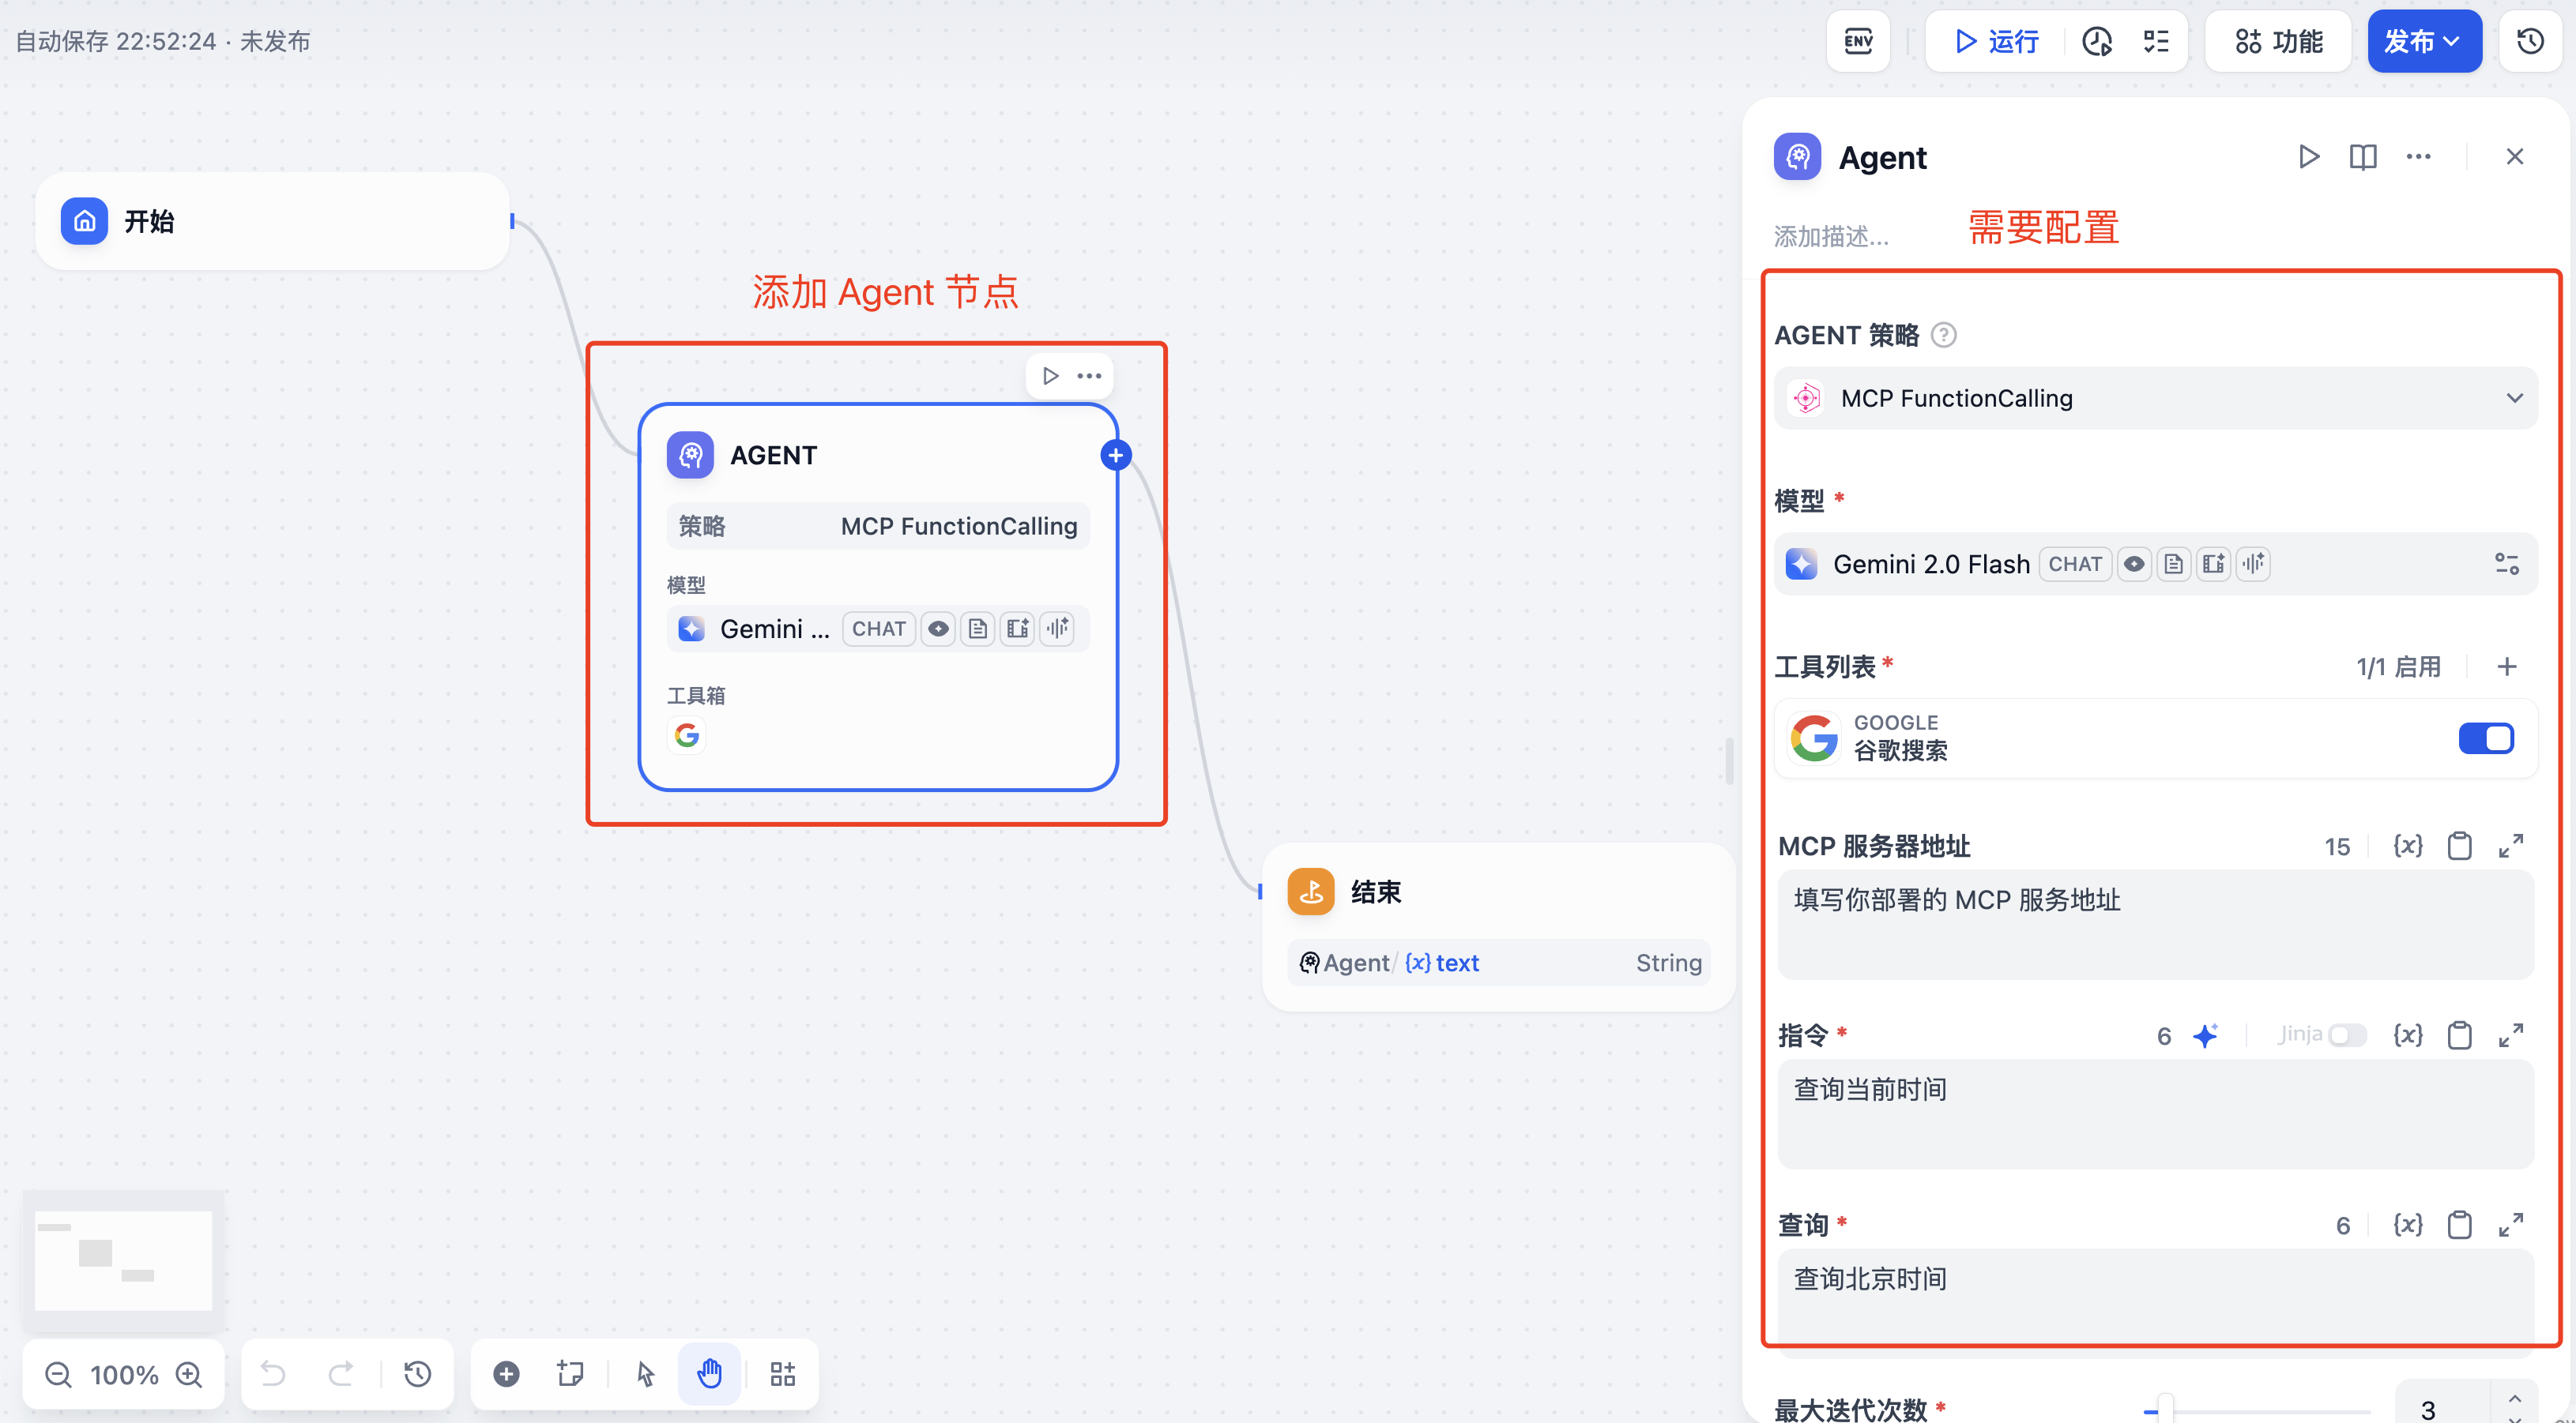Click the MCP server address input field
Screen dimensions: 2576x1423
2155,923
